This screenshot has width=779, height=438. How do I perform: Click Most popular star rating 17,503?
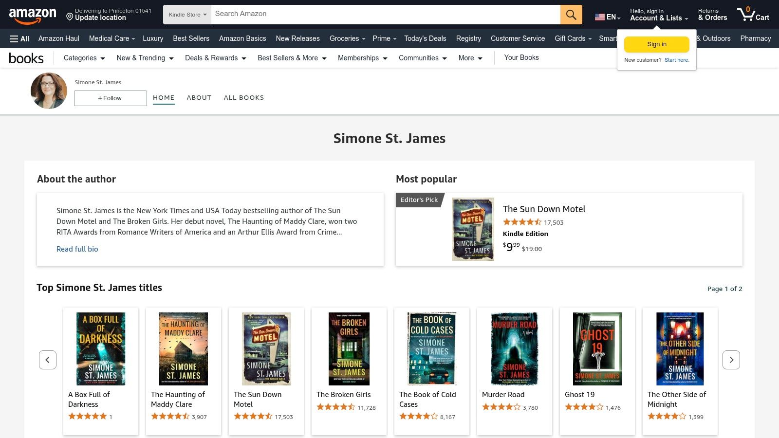(522, 222)
